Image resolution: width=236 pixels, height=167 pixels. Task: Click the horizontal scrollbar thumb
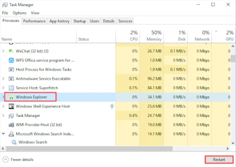(89, 148)
